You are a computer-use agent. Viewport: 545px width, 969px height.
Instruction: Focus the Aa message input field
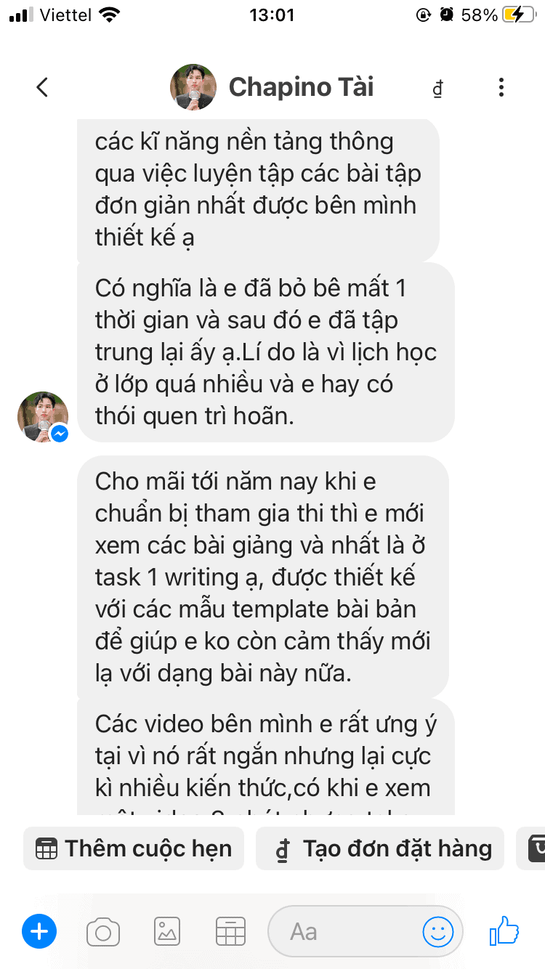[366, 931]
